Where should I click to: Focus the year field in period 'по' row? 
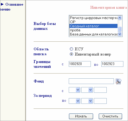100,101
